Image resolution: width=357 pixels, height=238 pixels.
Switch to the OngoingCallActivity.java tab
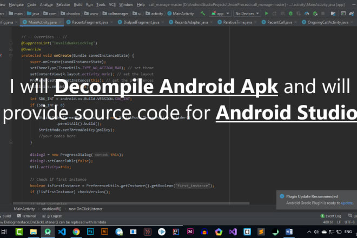[328, 22]
